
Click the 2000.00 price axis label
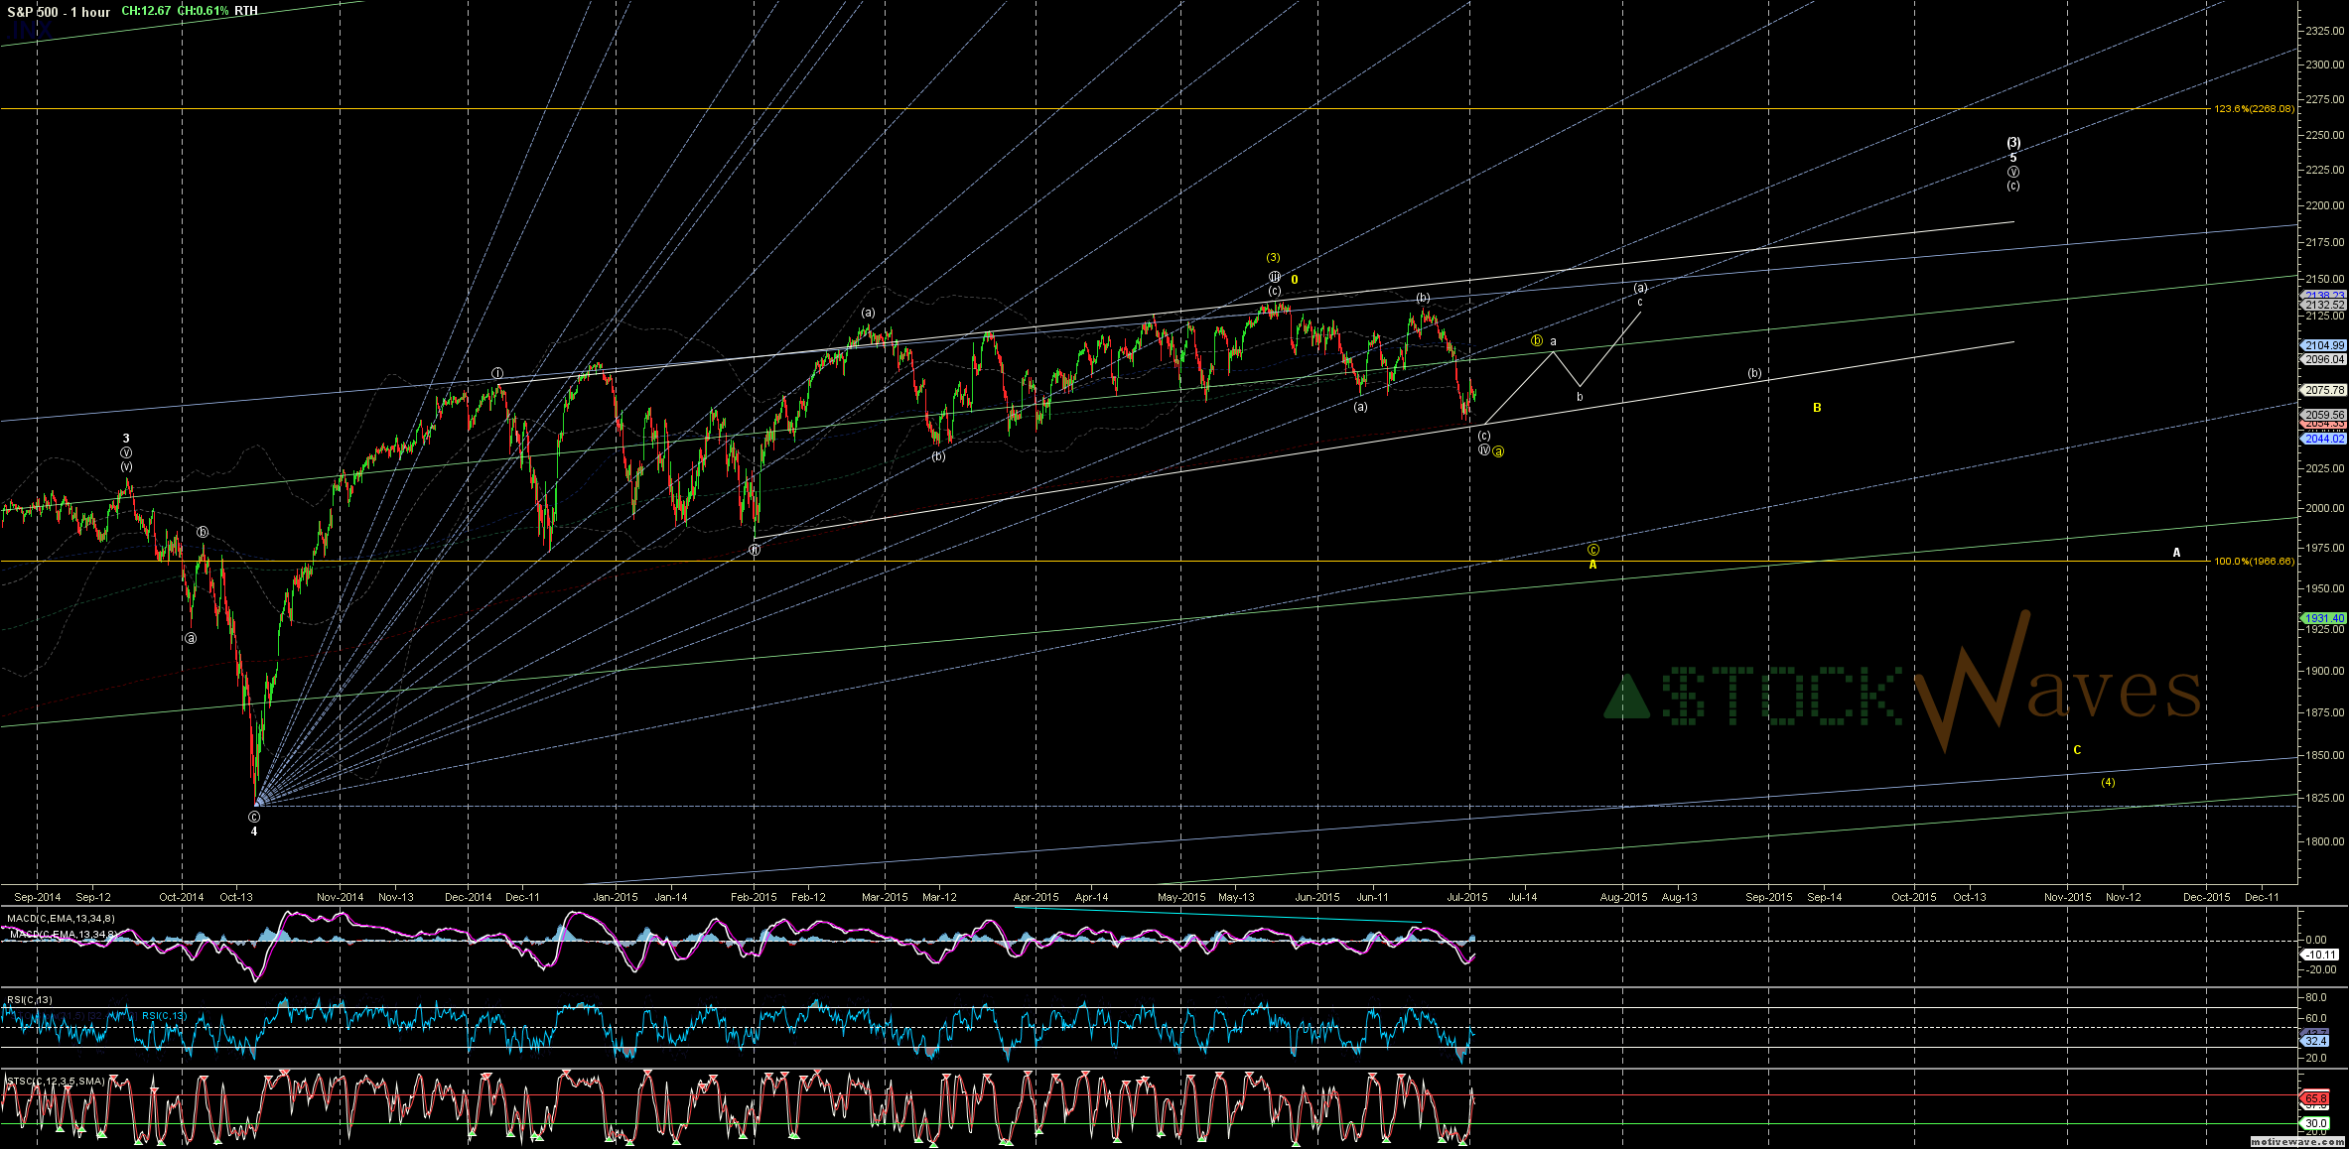(2326, 508)
